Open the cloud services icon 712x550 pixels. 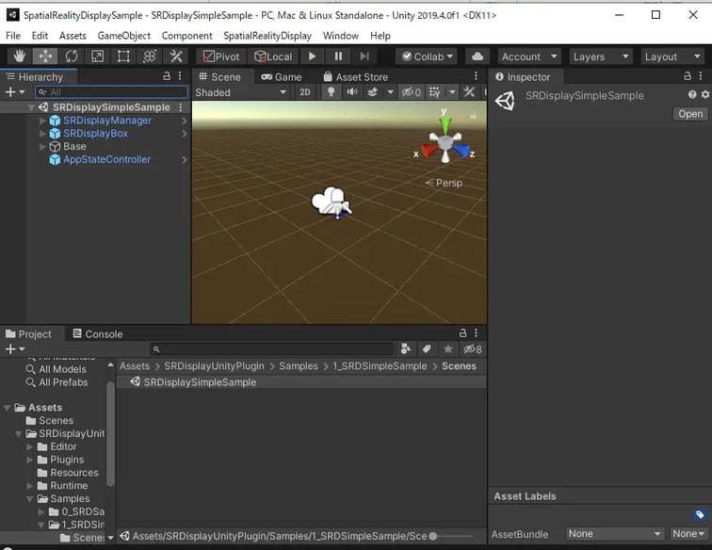[x=477, y=57]
